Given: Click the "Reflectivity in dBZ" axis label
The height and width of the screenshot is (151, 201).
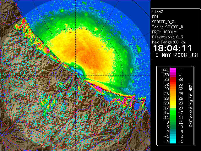Looking at the screenshot, I should pyautogui.click(x=191, y=106).
